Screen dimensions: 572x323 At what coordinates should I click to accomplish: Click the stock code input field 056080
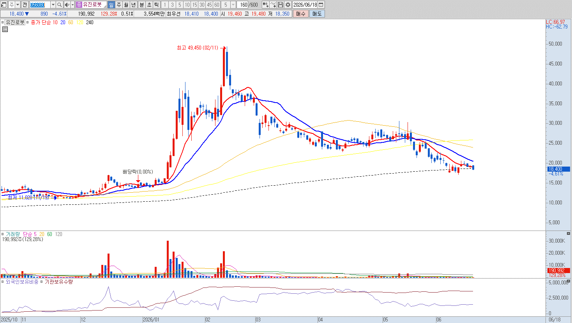(x=40, y=5)
